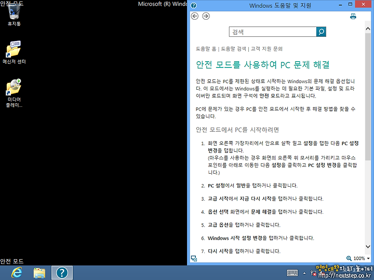The width and height of the screenshot is (374, 280).
Task: Show hidden tray icons arrow
Action: click(x=304, y=273)
